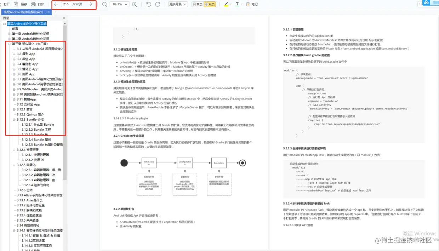The width and height of the screenshot is (439, 251).
Task: Select 前言 in the outline
Action: [x=15, y=29]
